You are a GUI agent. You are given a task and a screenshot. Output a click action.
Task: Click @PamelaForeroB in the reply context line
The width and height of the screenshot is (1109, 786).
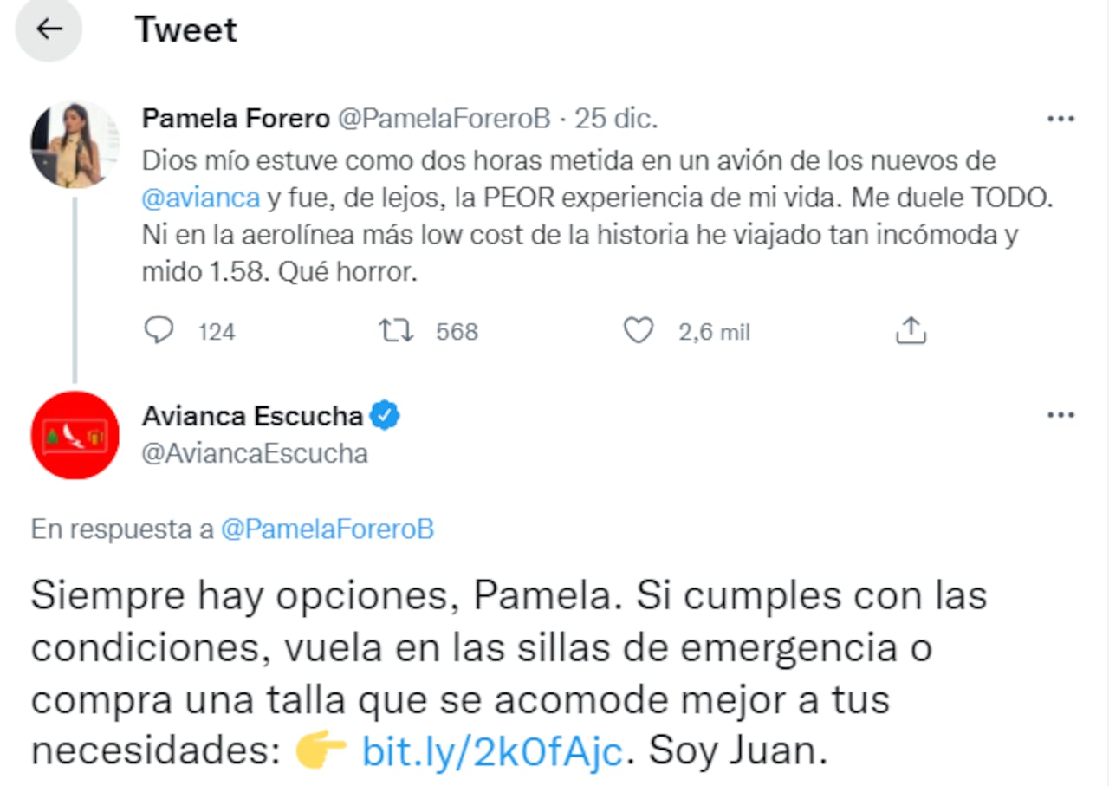(x=328, y=529)
